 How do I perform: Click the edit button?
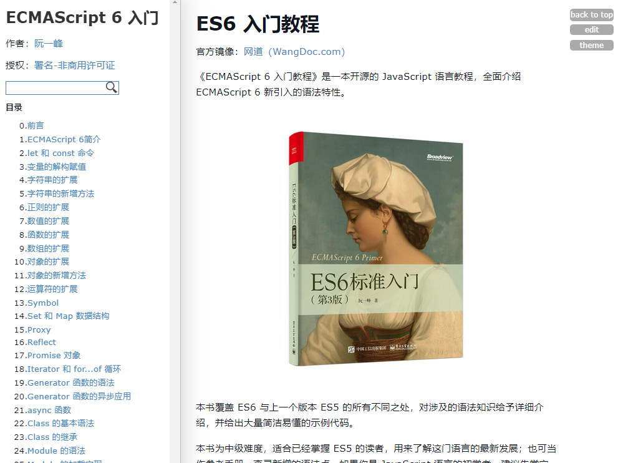(x=592, y=30)
